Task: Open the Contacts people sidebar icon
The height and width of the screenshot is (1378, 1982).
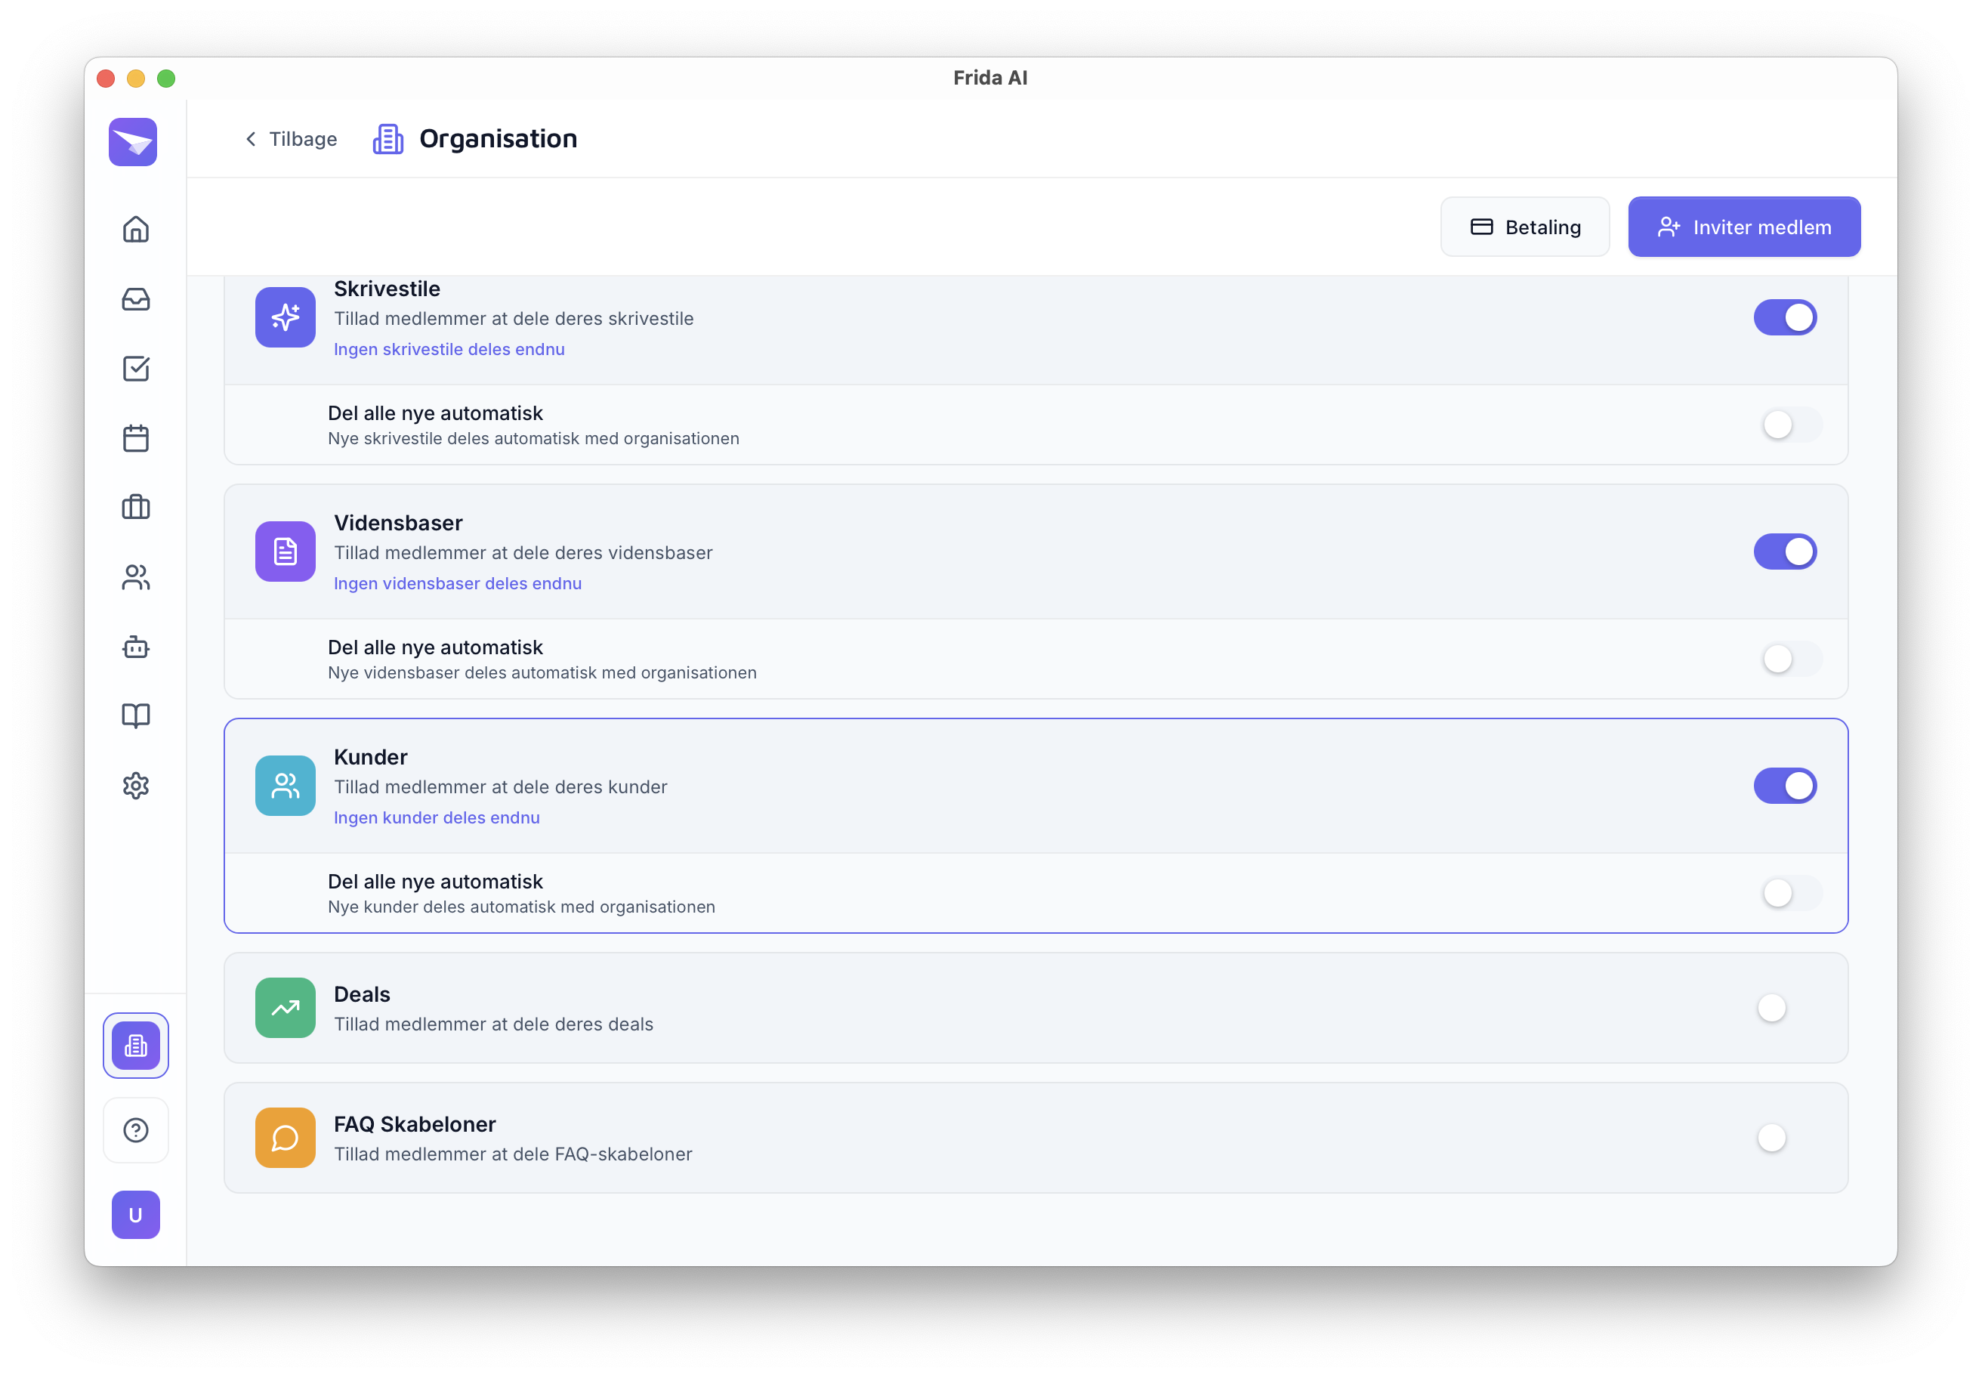Action: click(135, 576)
